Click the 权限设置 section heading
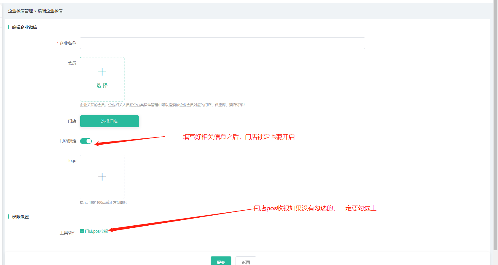 [20, 217]
